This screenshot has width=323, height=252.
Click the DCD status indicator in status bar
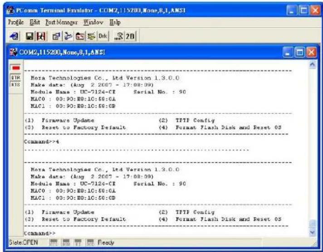(x=90, y=242)
